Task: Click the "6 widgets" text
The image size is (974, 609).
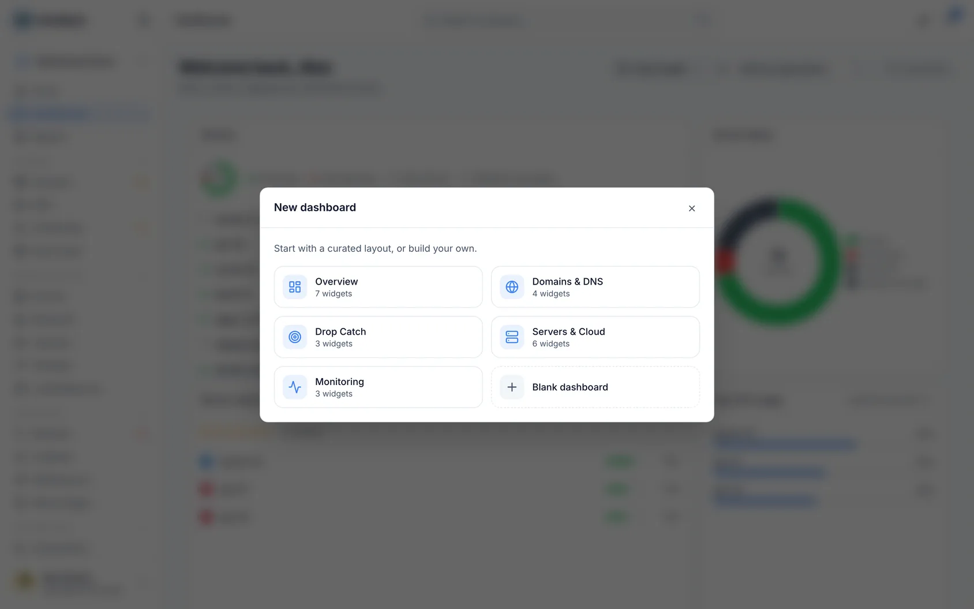Action: (x=551, y=344)
